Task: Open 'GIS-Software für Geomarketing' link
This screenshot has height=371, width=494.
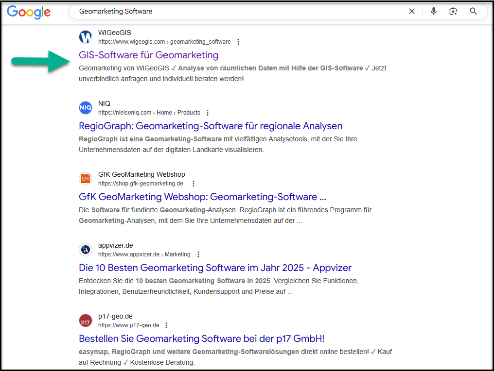Action: tap(148, 55)
